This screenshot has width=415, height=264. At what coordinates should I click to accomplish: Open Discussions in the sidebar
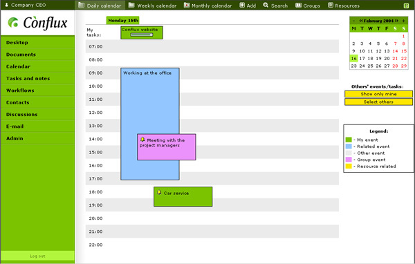click(x=37, y=115)
